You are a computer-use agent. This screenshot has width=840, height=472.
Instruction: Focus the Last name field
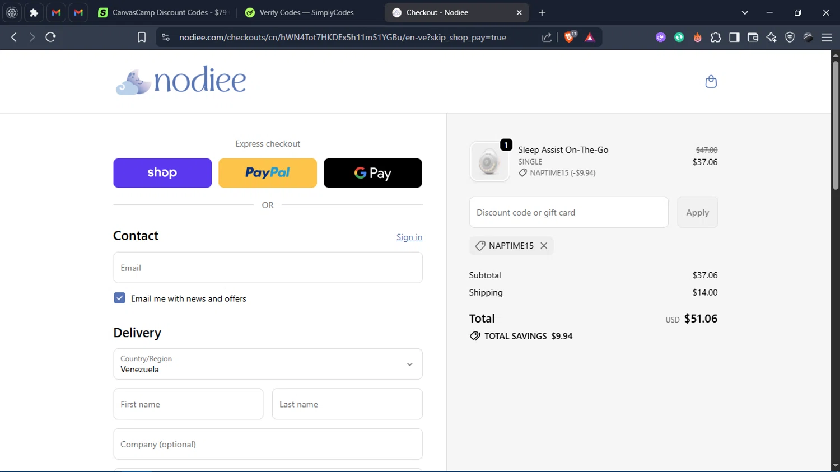tap(347, 404)
